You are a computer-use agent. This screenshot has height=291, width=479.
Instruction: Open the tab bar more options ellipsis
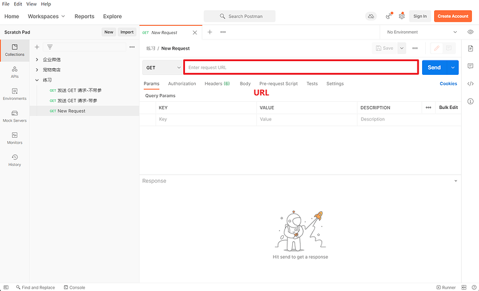[x=223, y=32]
